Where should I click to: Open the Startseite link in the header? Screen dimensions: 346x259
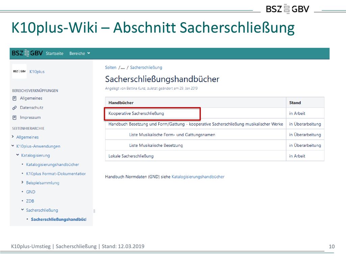click(x=54, y=53)
